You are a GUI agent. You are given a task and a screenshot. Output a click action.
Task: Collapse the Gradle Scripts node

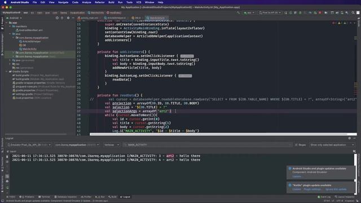pos(7,72)
